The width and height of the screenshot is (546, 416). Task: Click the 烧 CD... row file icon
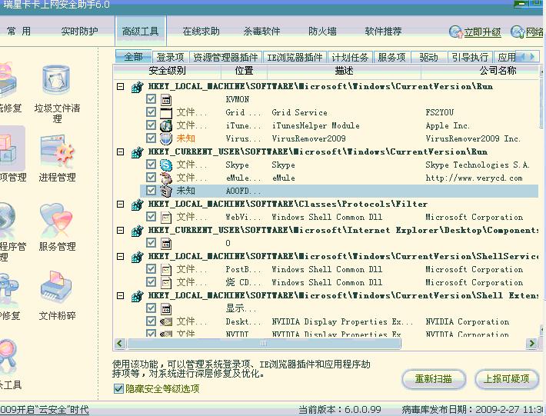[x=166, y=283]
